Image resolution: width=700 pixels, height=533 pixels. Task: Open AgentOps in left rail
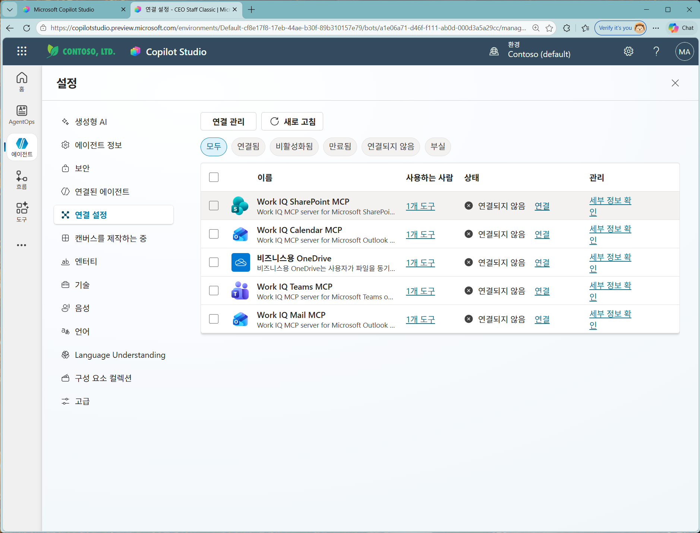pos(22,114)
